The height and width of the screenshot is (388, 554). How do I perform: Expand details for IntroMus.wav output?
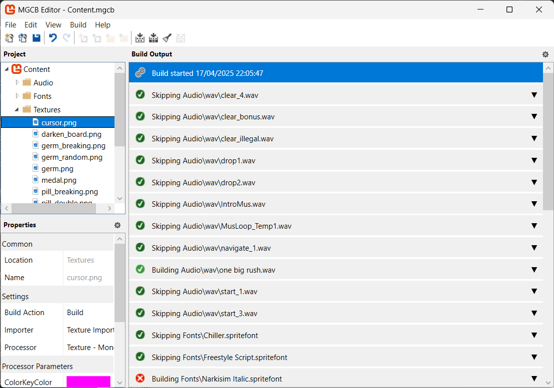(x=534, y=204)
